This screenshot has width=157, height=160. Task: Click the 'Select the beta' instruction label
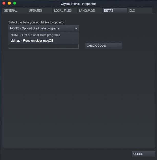[36, 22]
